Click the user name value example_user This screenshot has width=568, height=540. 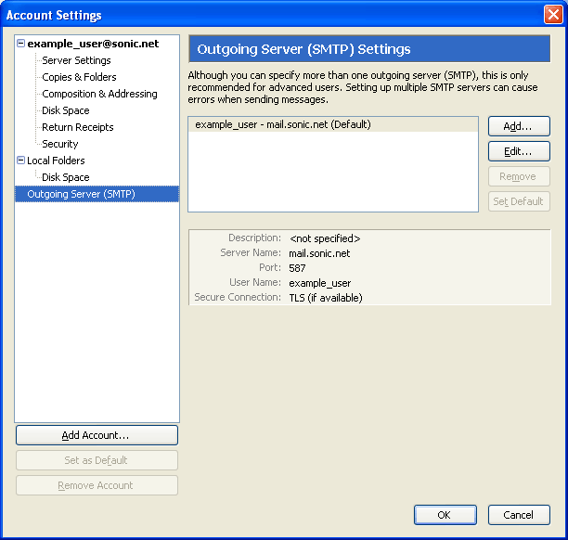pyautogui.click(x=320, y=283)
